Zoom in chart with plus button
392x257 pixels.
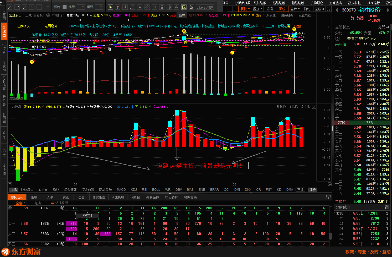tap(230, 9)
